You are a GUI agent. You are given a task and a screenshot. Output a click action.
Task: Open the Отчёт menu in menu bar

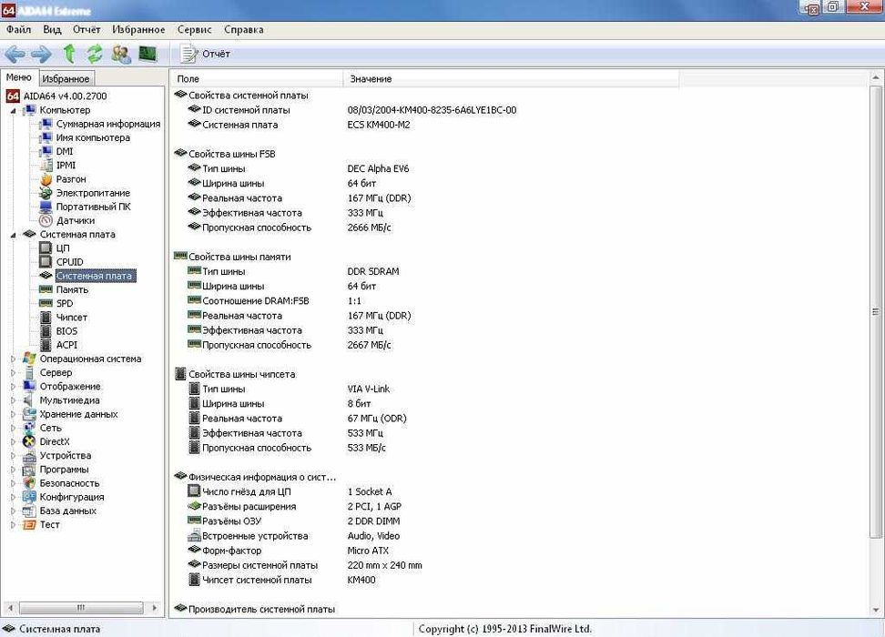click(x=86, y=29)
